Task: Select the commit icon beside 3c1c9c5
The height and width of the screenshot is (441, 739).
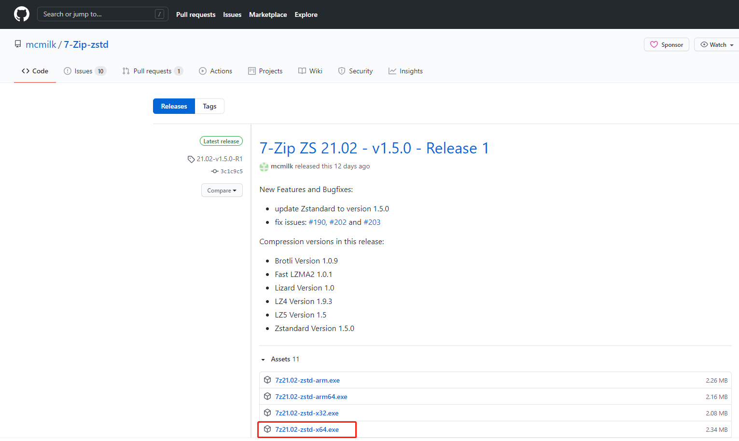Action: pyautogui.click(x=215, y=171)
